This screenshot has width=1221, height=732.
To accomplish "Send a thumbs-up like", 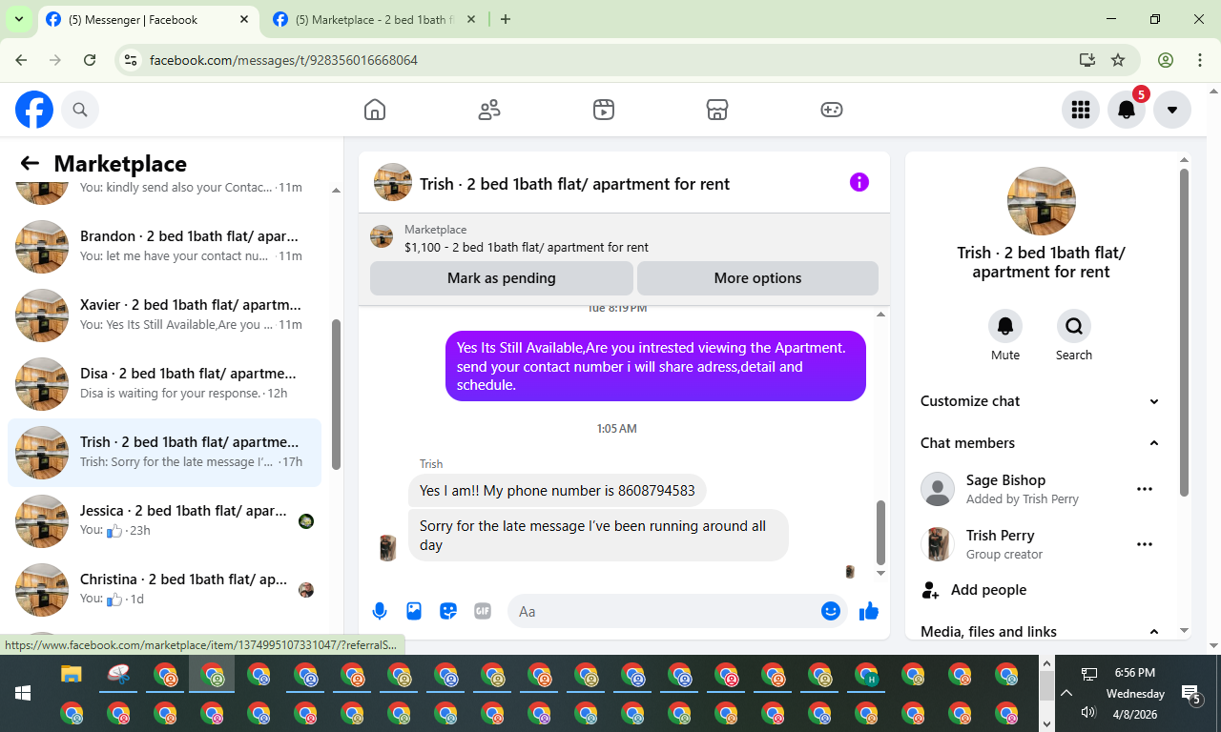I will (x=868, y=611).
